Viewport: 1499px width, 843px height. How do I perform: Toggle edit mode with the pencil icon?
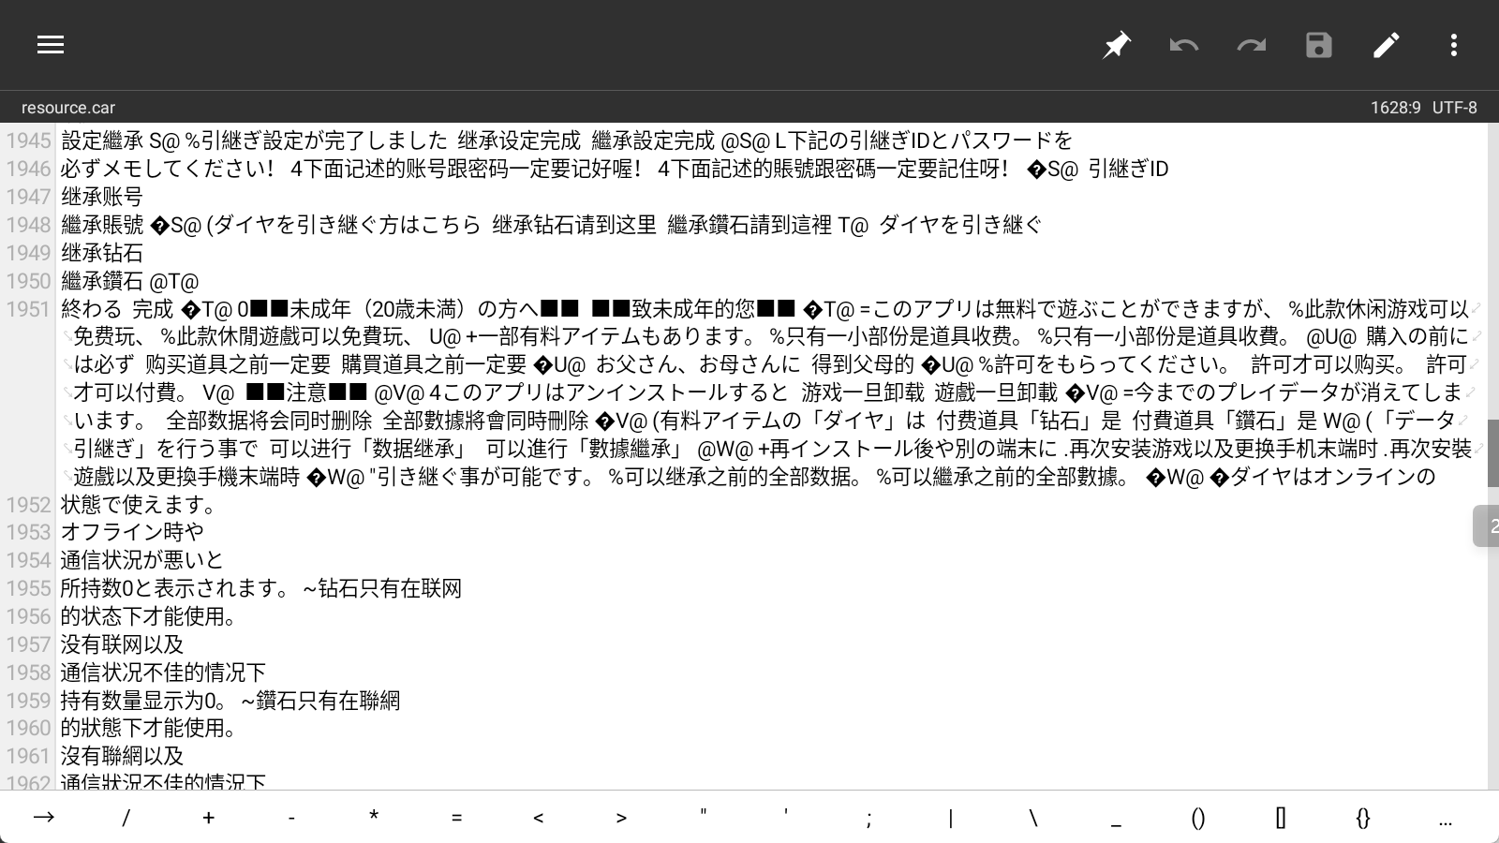(1387, 44)
